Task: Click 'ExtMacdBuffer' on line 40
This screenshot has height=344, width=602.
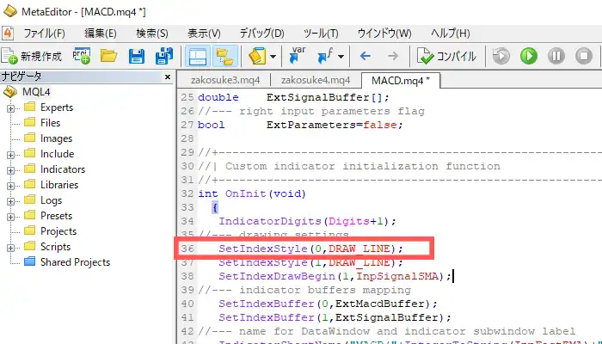Action: [x=379, y=304]
